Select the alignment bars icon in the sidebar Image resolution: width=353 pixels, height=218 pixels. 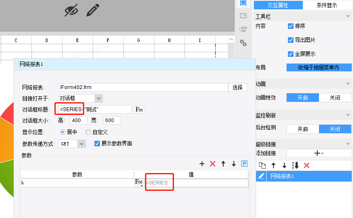(243, 29)
